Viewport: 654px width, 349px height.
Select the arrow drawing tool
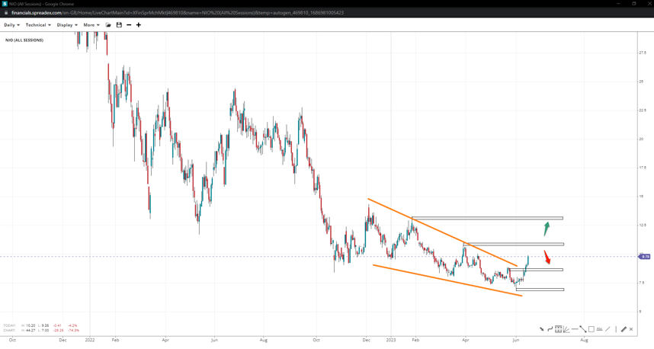point(542,329)
